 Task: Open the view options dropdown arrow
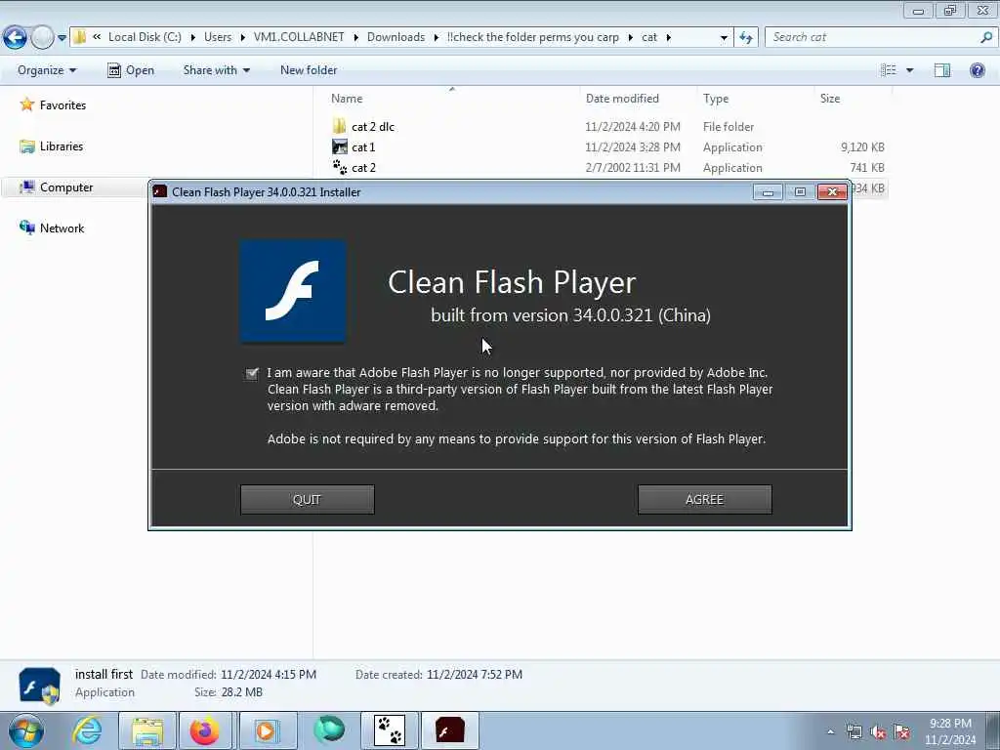tap(910, 70)
